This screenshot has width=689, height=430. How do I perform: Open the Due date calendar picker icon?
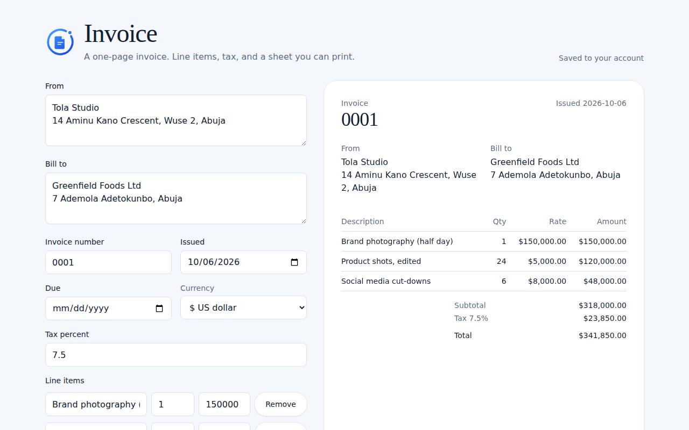pyautogui.click(x=159, y=309)
